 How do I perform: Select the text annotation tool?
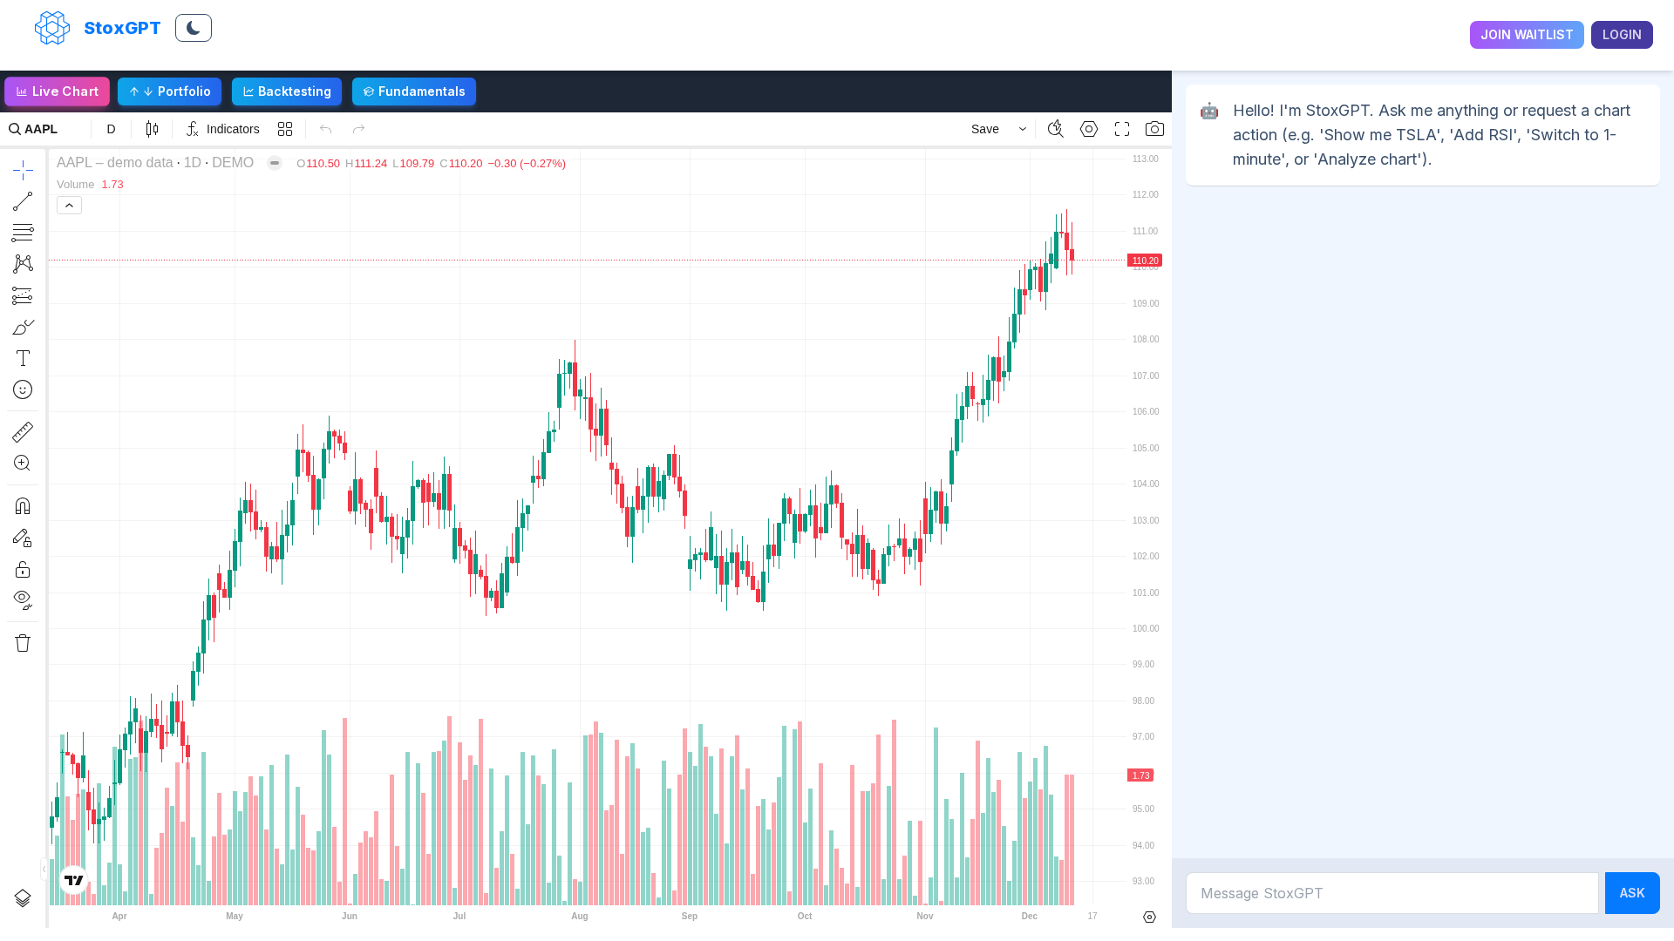coord(23,358)
